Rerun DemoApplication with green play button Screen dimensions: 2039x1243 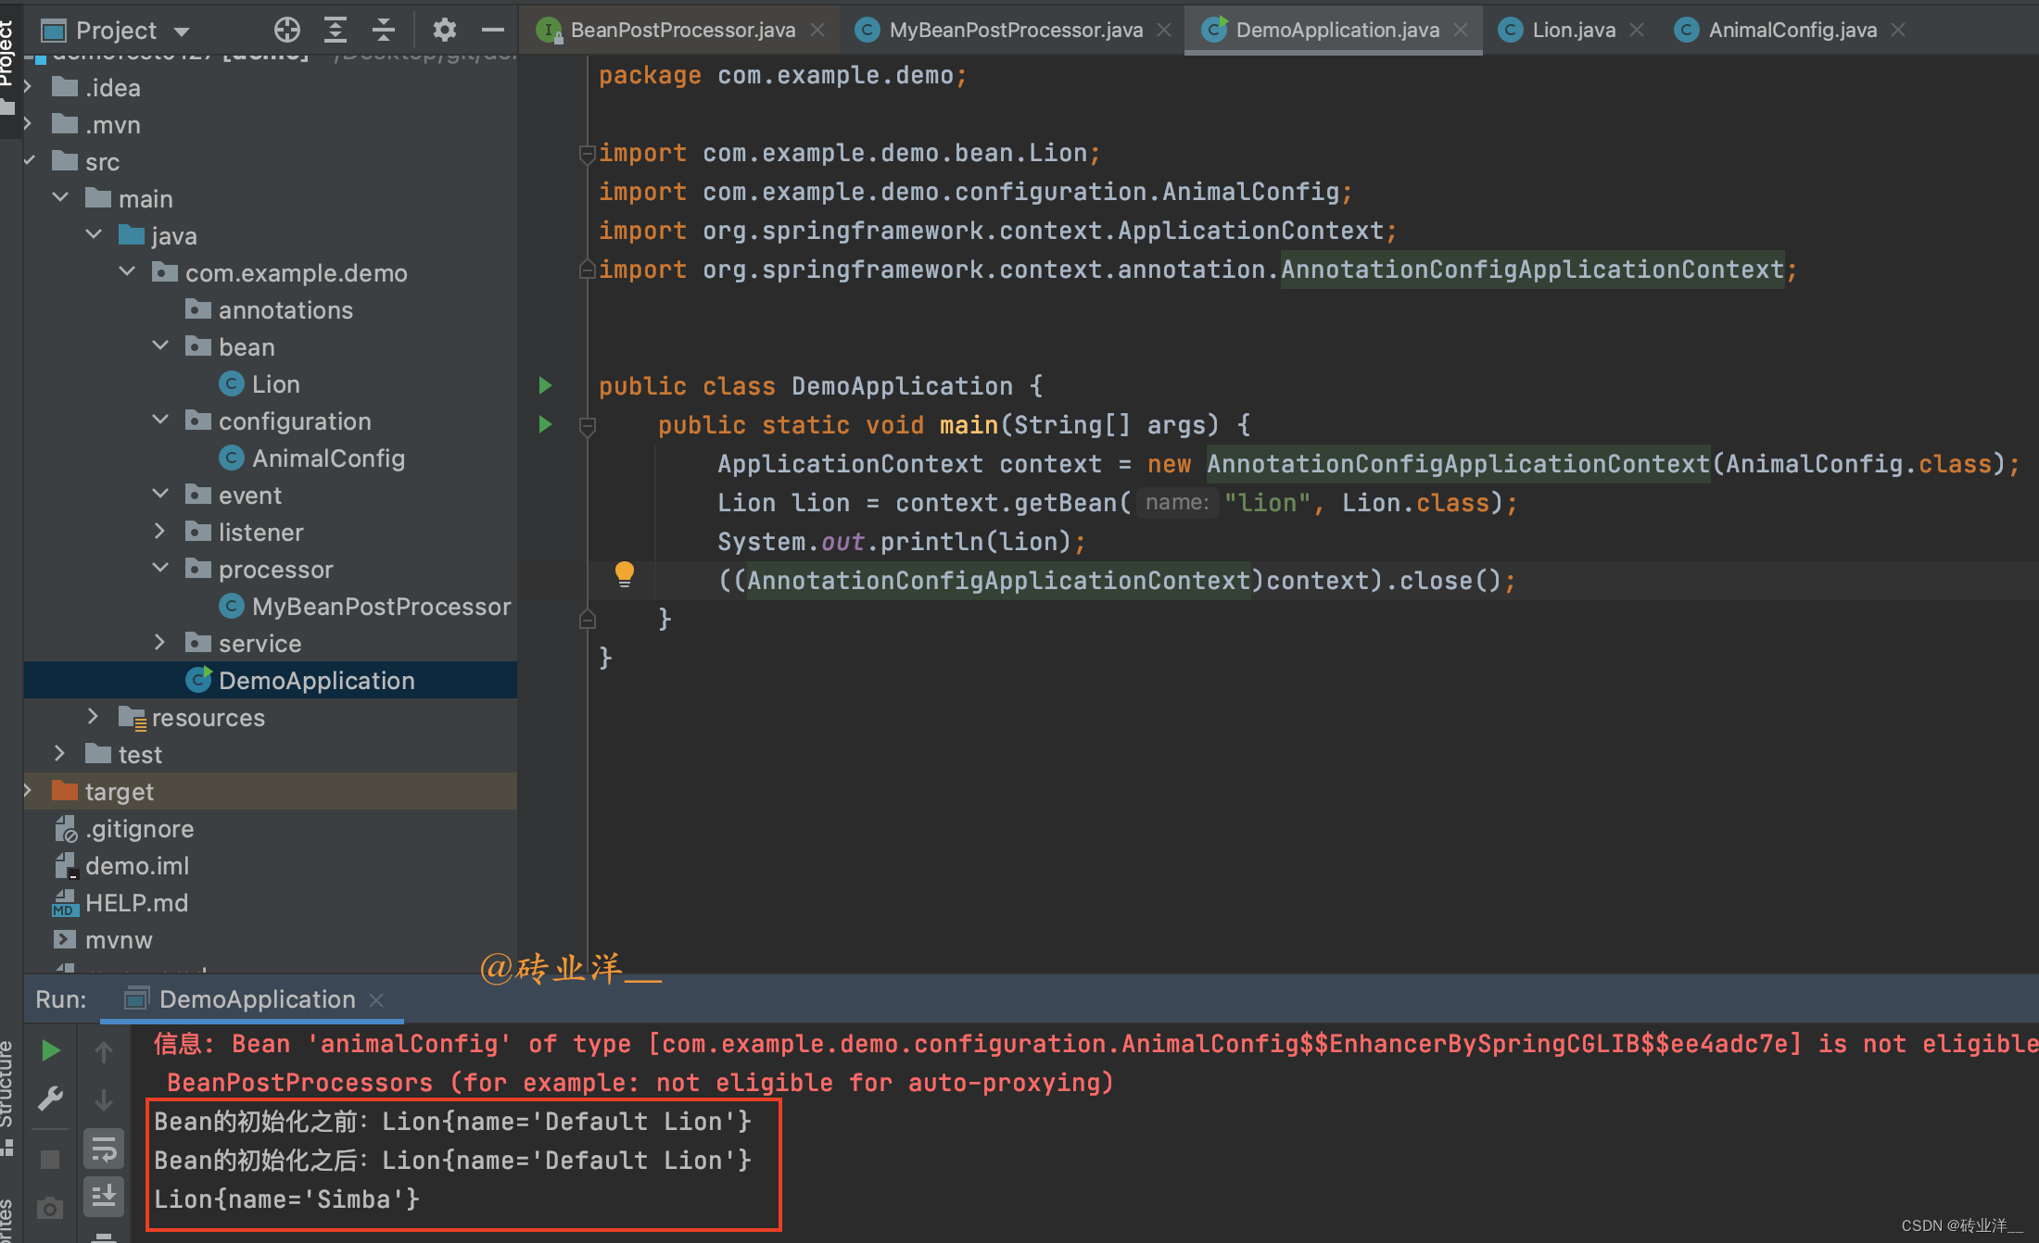pyautogui.click(x=51, y=1050)
